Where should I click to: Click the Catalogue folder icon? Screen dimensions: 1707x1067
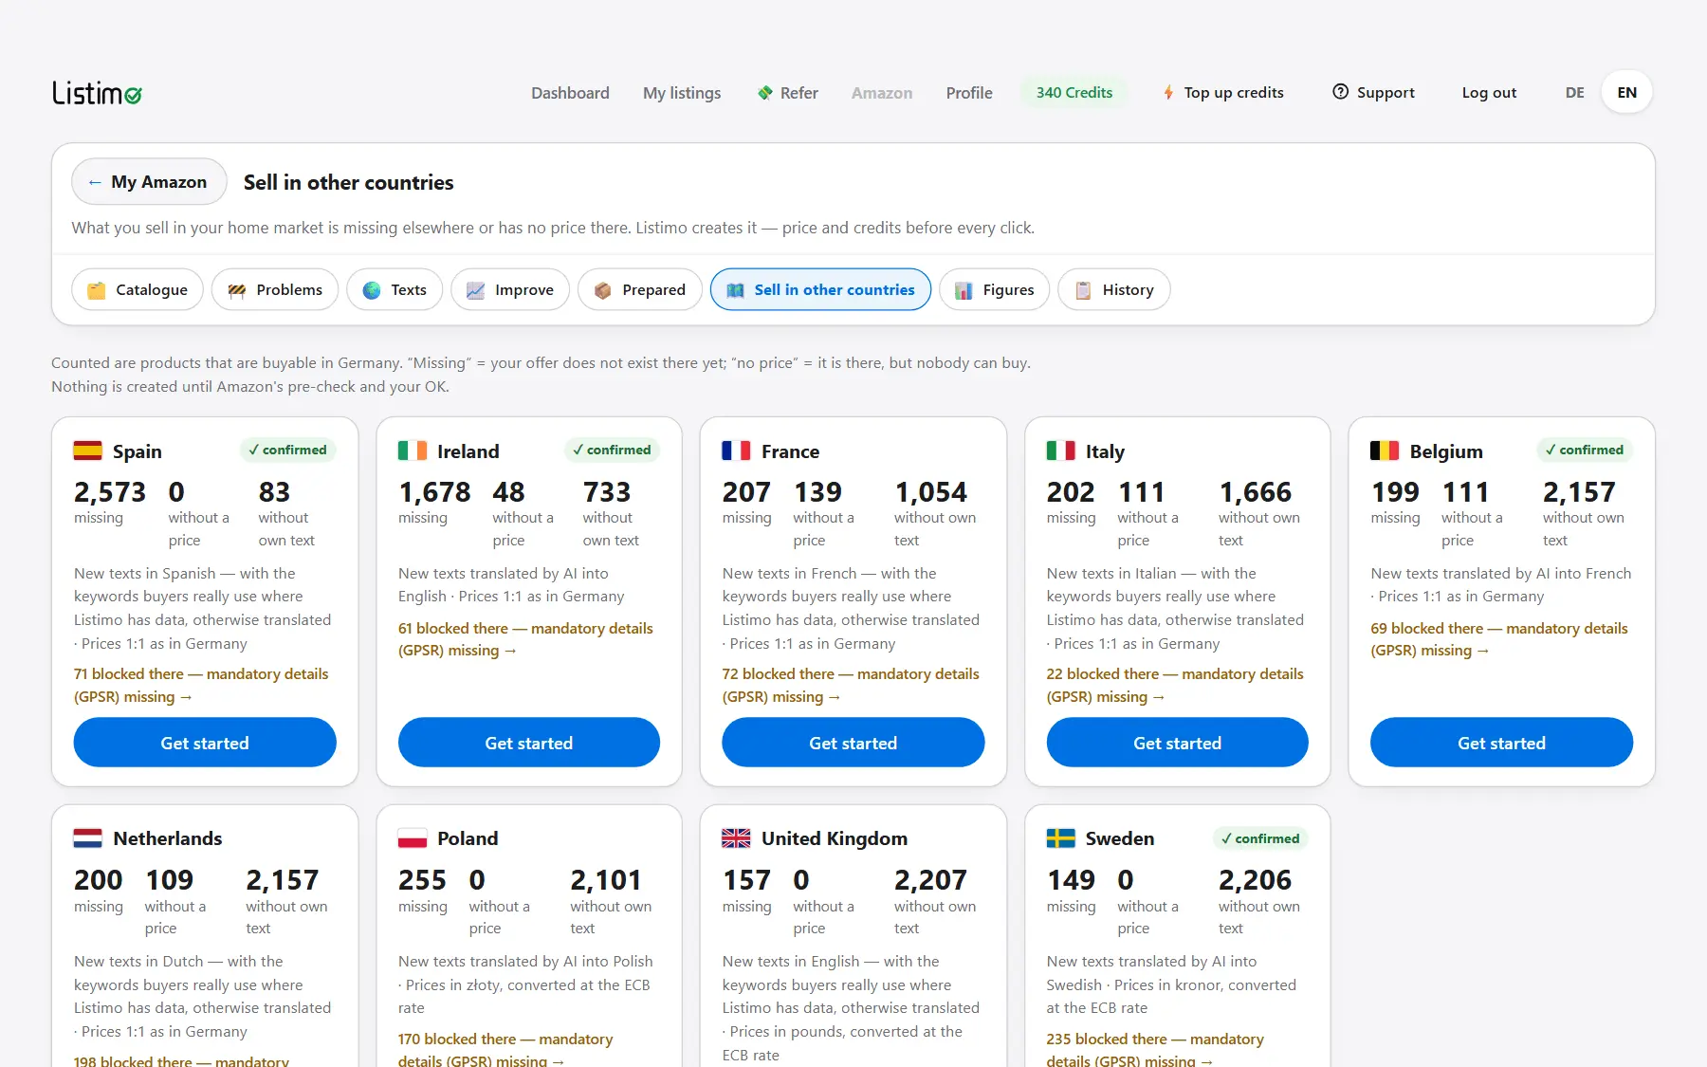[97, 290]
